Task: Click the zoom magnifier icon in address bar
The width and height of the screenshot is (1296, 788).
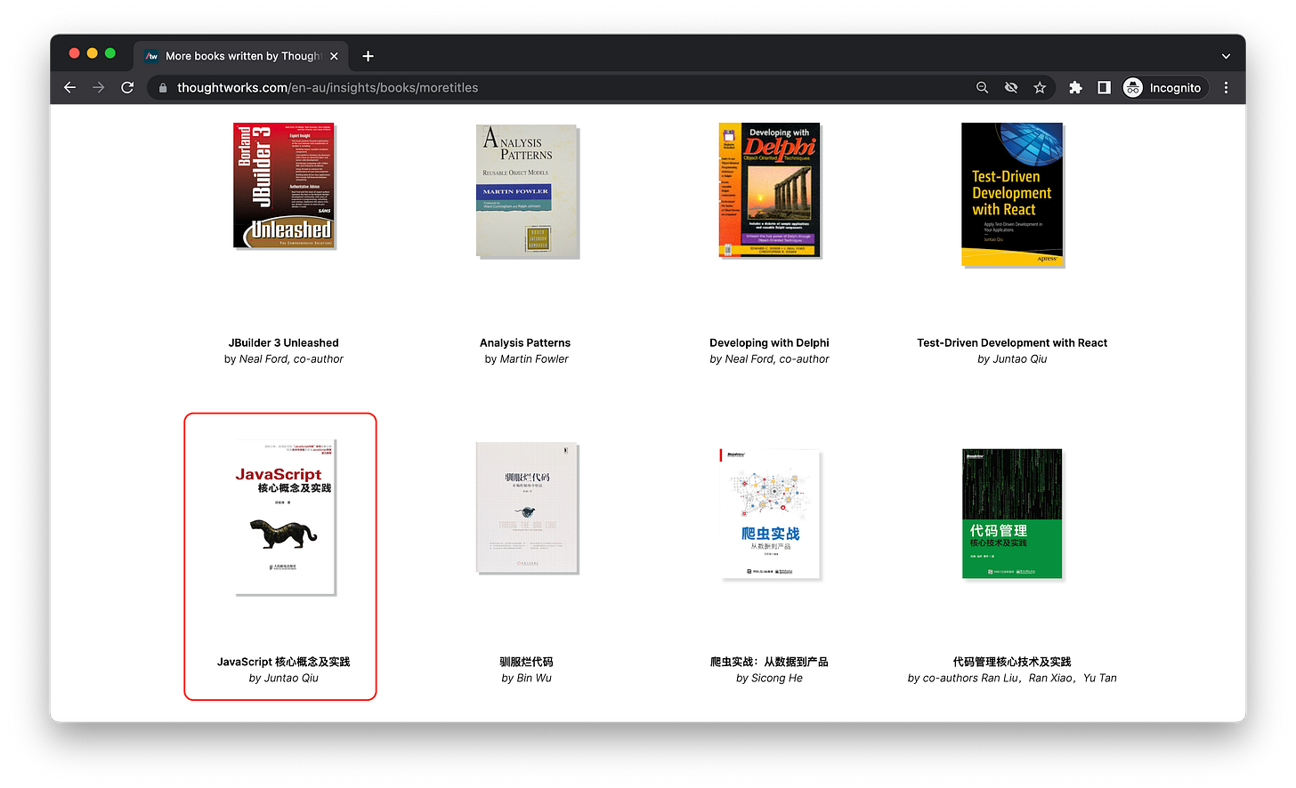Action: tap(982, 87)
